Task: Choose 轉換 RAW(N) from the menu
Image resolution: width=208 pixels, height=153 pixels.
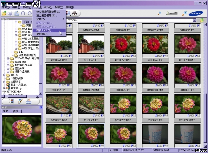Action: pyautogui.click(x=49, y=30)
